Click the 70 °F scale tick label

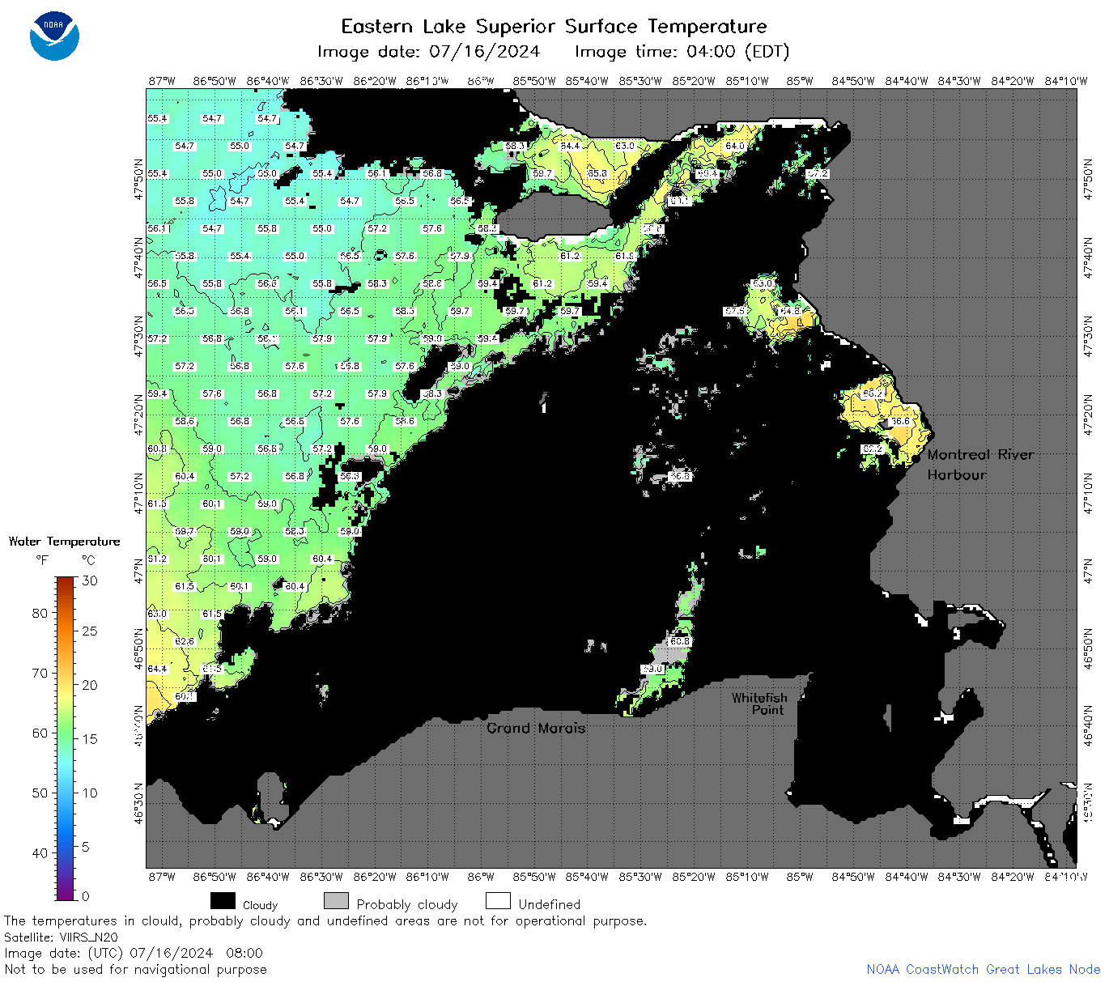(x=40, y=673)
